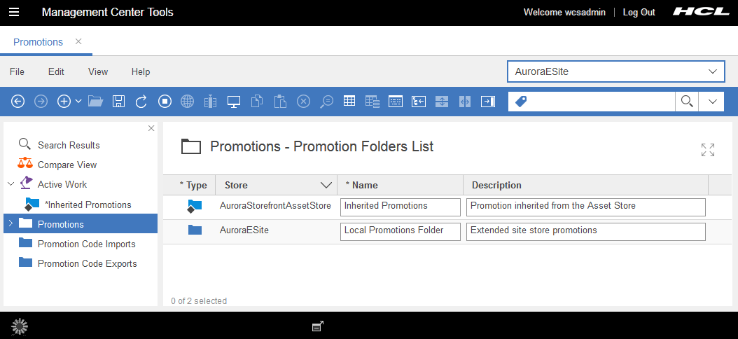
Task: Open the AuroraESite store selector
Action: tap(615, 71)
